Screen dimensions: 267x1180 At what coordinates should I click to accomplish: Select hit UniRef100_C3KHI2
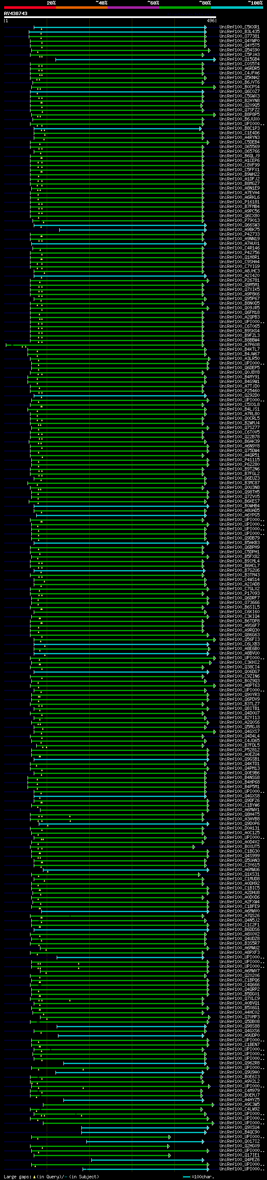tap(239, 662)
